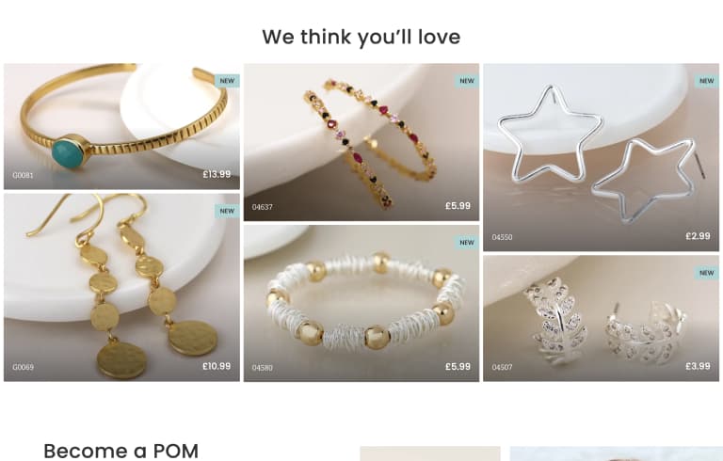This screenshot has height=461, width=723.
Task: Click the £3.99 price on leaf earrings
Action: pos(698,366)
